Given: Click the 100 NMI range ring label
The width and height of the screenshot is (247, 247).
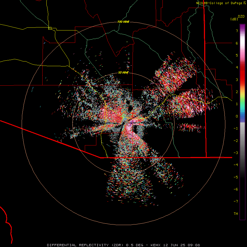Looking at the screenshot, I should [123, 22].
